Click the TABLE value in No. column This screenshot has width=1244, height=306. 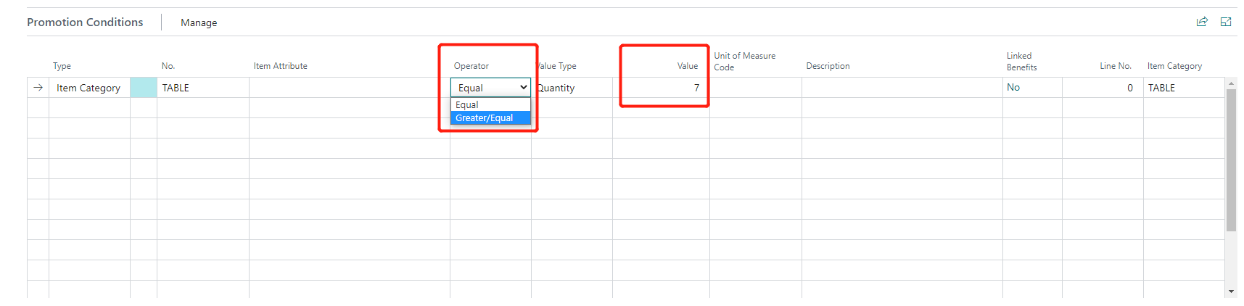[176, 88]
